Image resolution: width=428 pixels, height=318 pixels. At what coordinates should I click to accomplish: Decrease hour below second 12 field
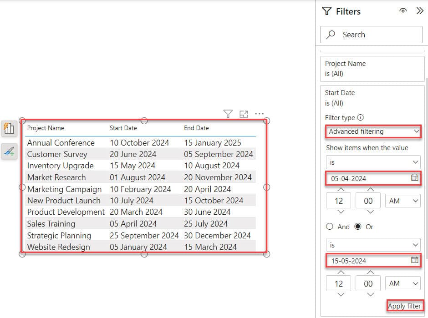click(341, 294)
